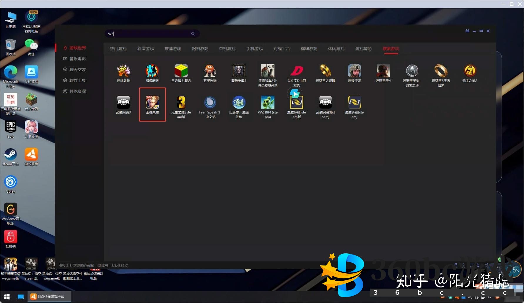The height and width of the screenshot is (303, 524).
Task: Launch 武装突袭3 game
Action: point(123,103)
